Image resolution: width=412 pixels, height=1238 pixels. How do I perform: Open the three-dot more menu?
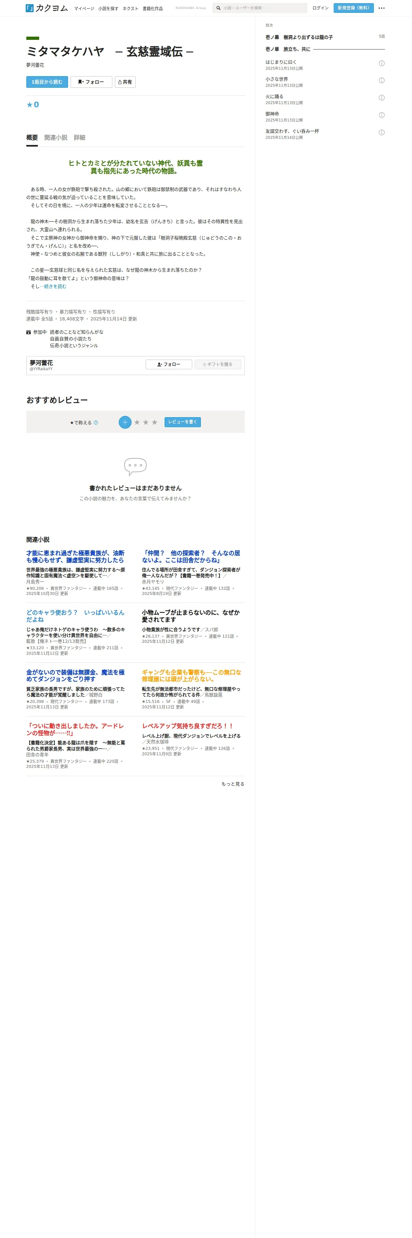click(381, 8)
